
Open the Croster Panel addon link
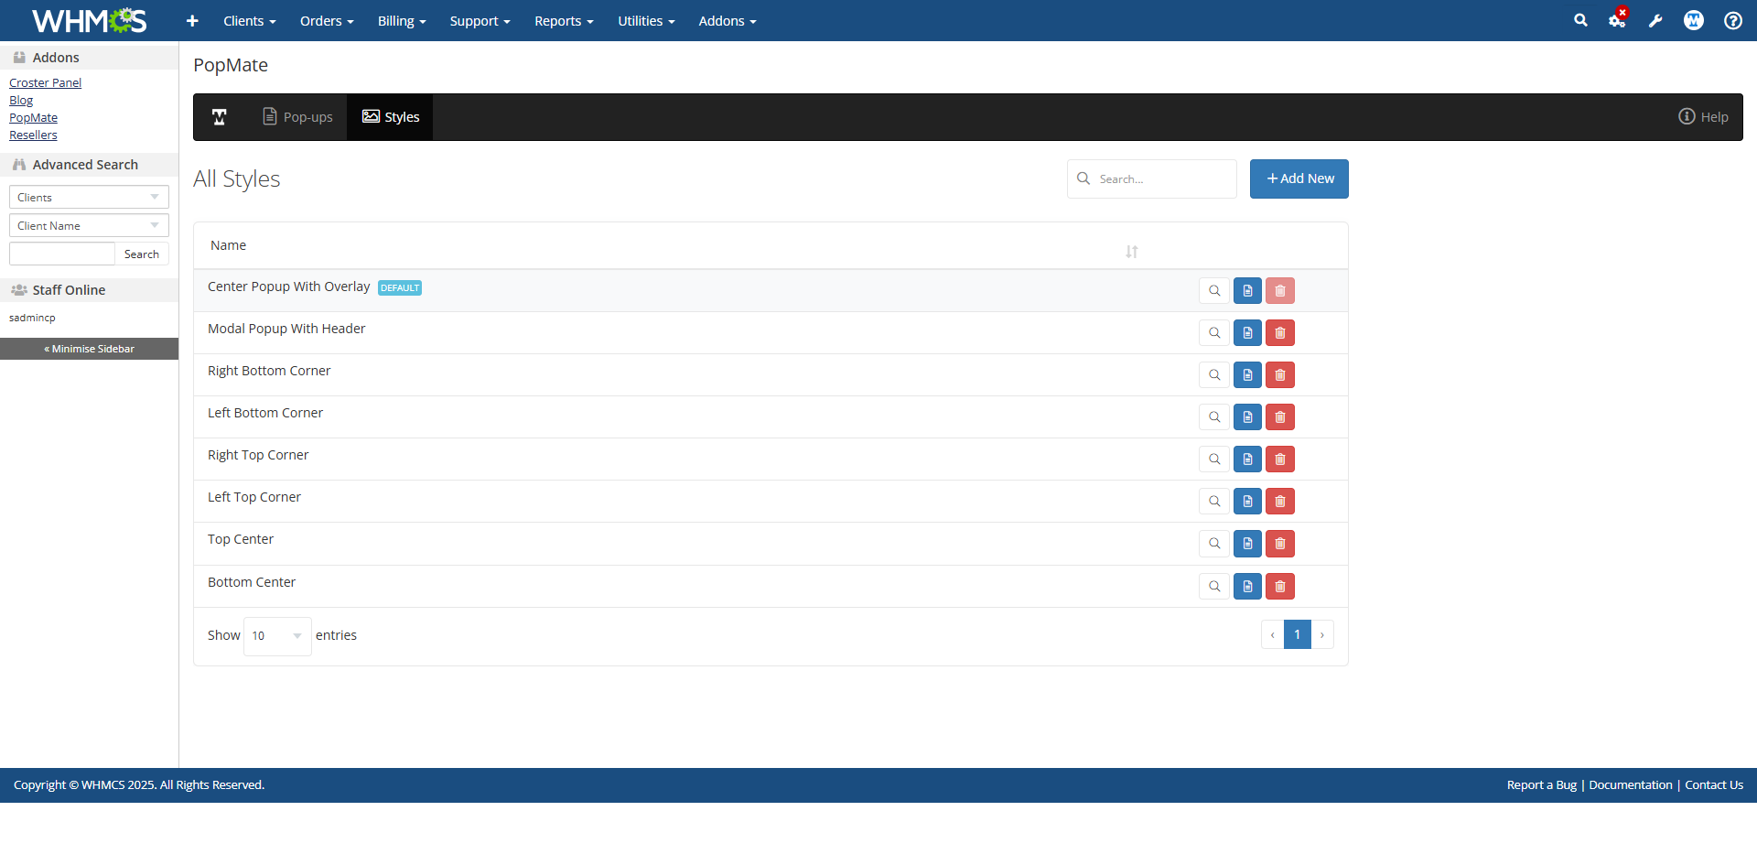pyautogui.click(x=45, y=82)
